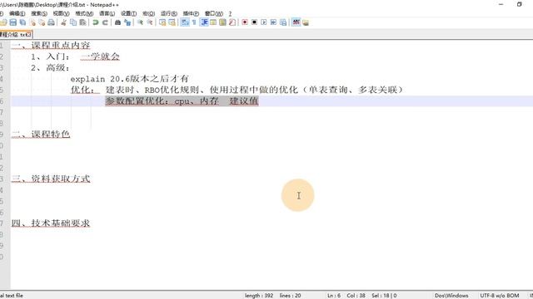The width and height of the screenshot is (533, 299).
Task: Click length : 392 in status bar
Action: tap(259, 296)
